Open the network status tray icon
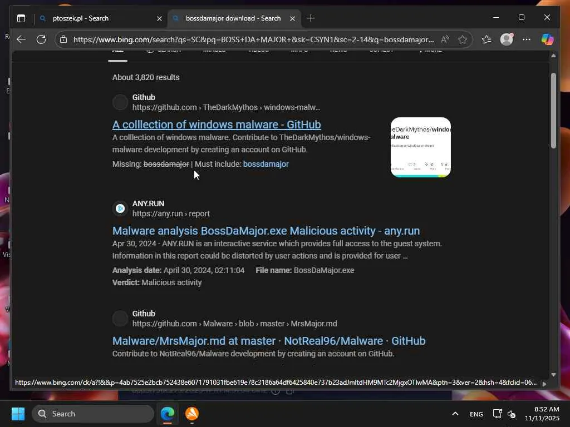The height and width of the screenshot is (427, 570). (497, 414)
